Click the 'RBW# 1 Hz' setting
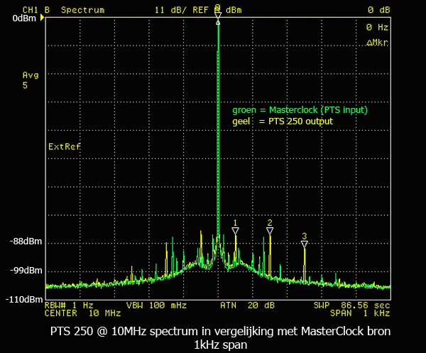The height and width of the screenshot is (353, 426). tap(69, 305)
